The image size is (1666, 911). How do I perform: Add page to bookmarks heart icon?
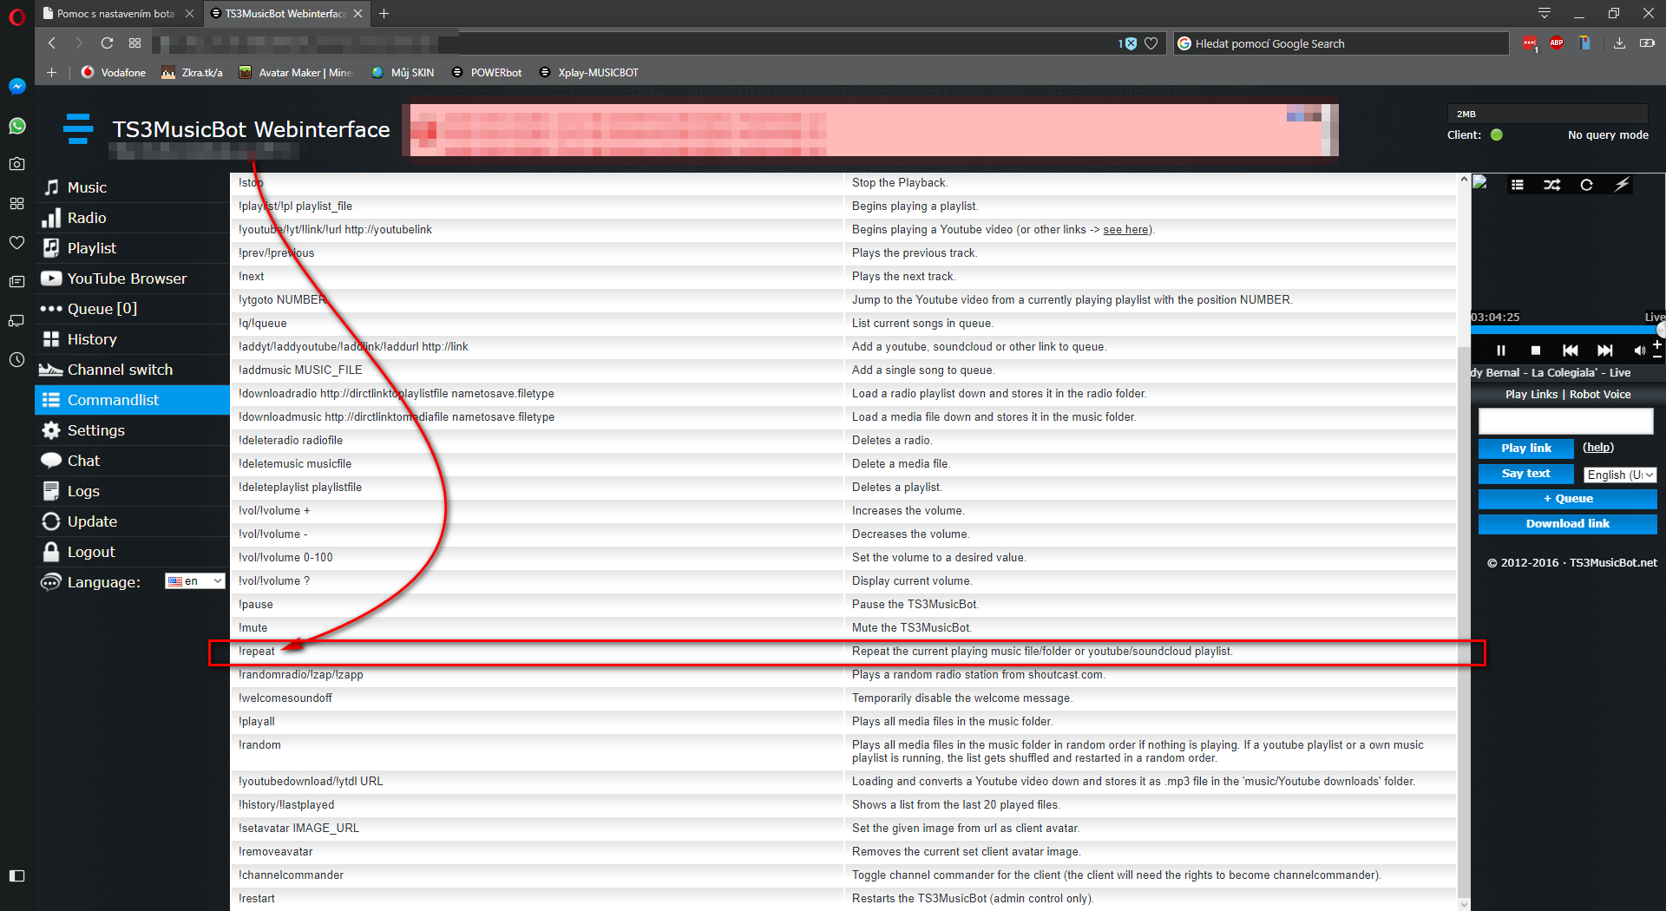1151,43
